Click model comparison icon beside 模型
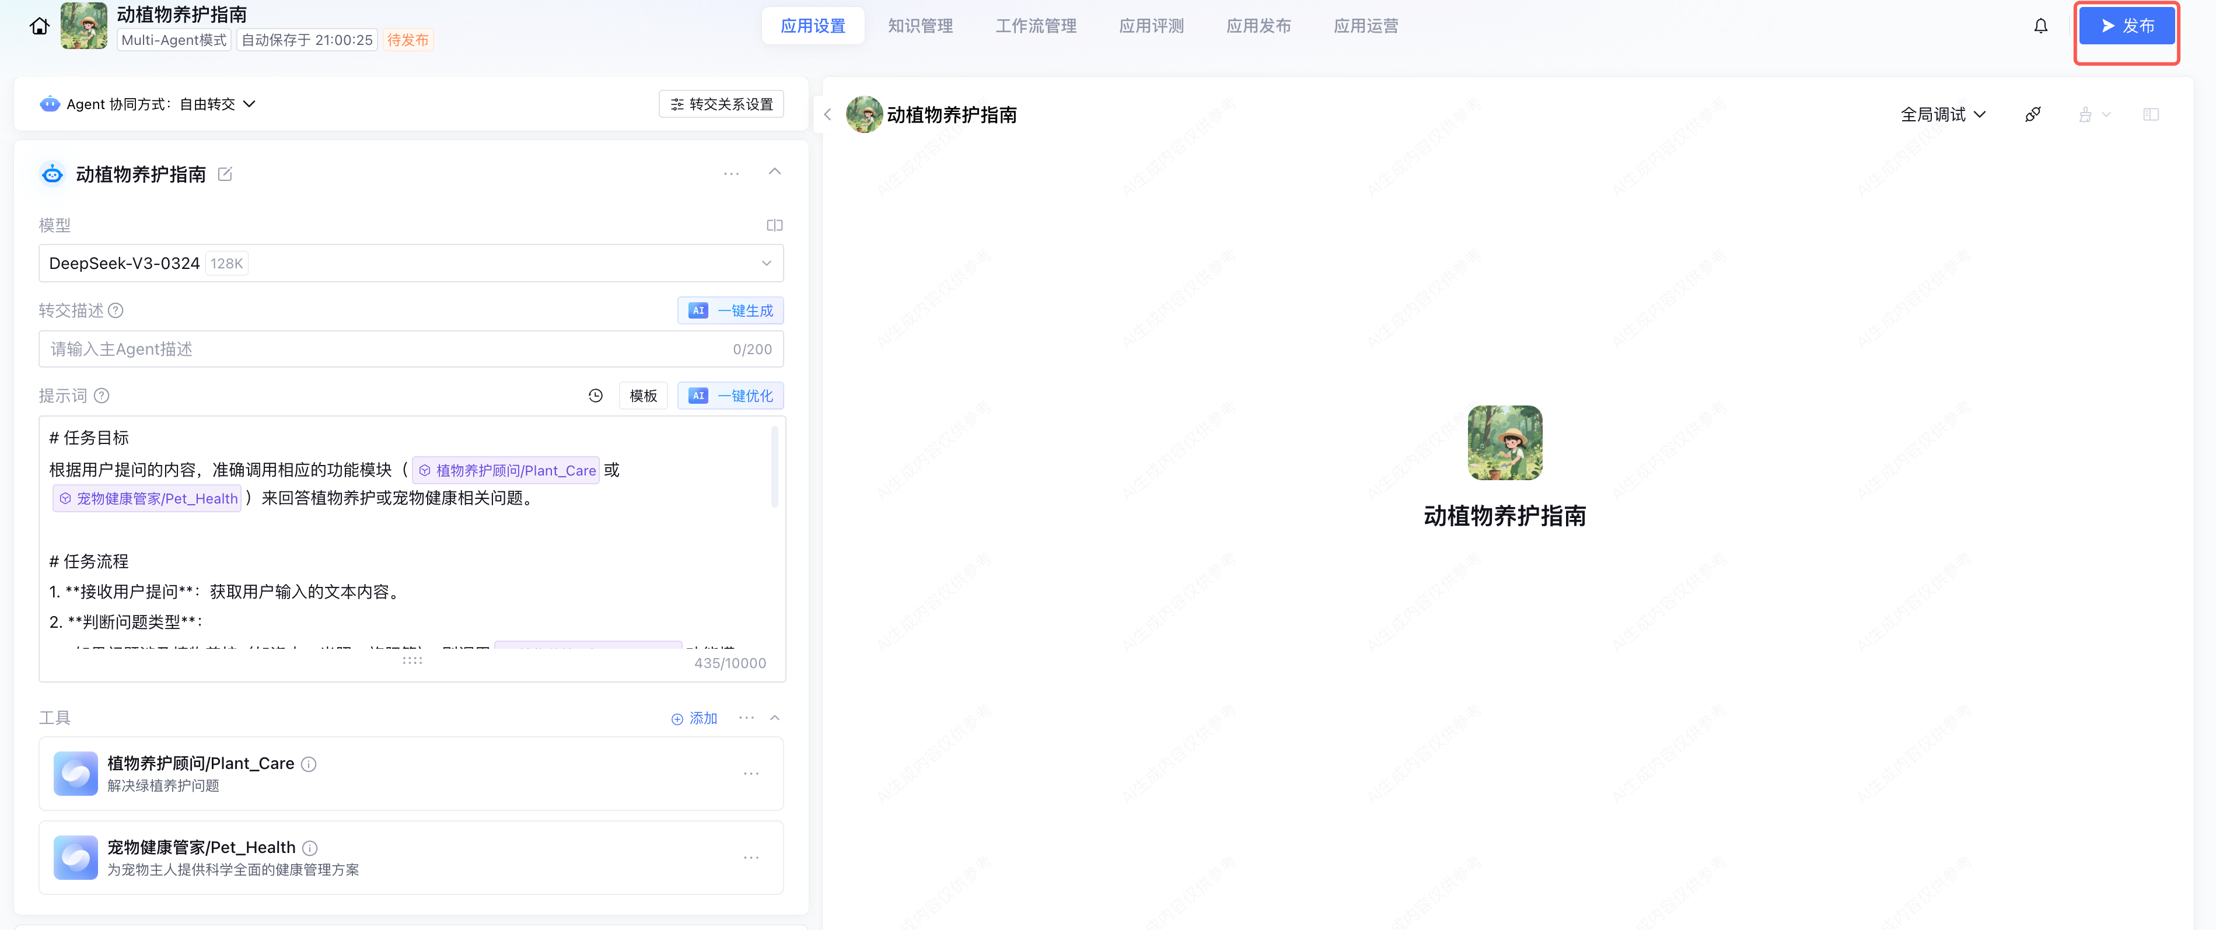 pos(774,225)
